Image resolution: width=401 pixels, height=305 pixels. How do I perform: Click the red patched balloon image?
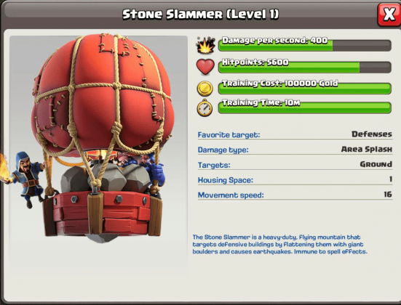103,94
